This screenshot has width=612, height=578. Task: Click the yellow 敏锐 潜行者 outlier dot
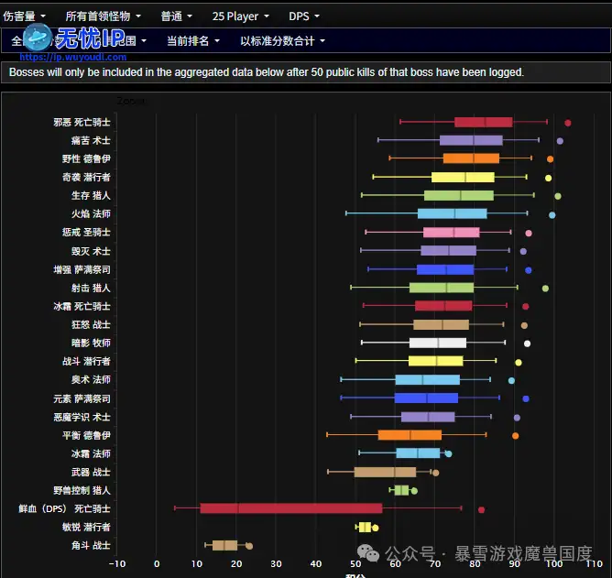coord(375,528)
